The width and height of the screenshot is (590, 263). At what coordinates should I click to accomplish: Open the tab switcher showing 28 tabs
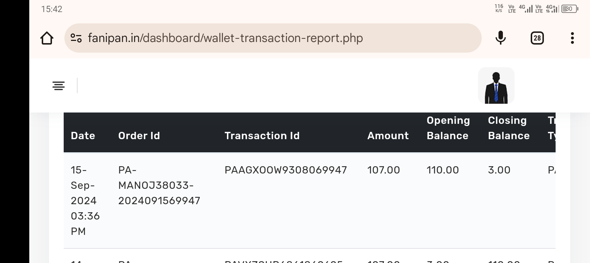point(537,38)
